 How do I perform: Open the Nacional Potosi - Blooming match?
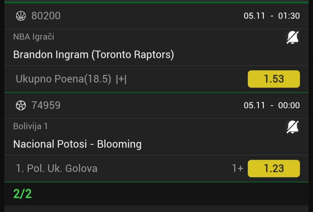77,144
